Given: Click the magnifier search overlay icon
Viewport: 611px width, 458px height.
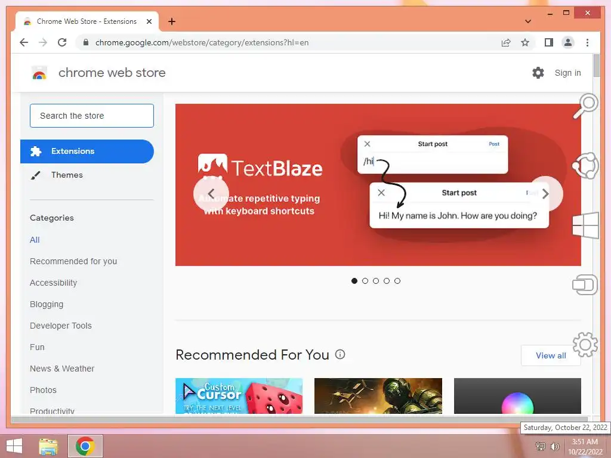Looking at the screenshot, I should (x=585, y=106).
